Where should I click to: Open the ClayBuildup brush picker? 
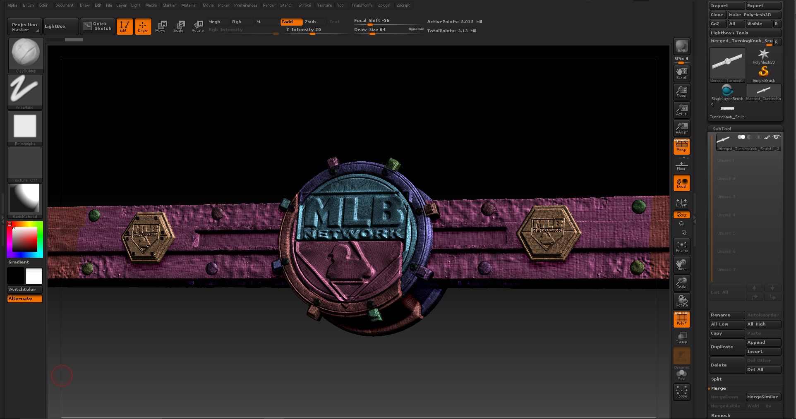pyautogui.click(x=26, y=55)
